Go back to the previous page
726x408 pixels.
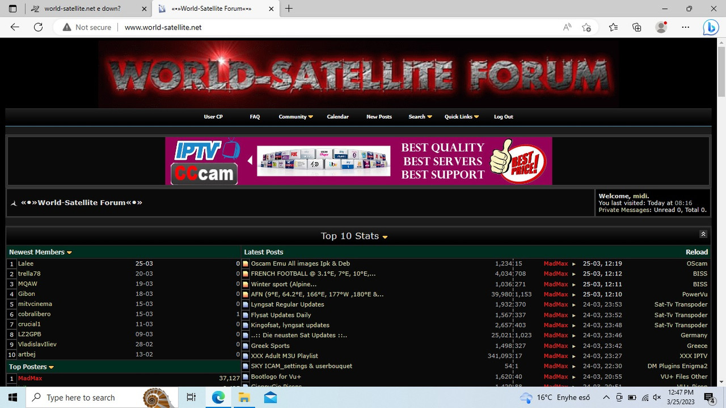click(x=15, y=27)
